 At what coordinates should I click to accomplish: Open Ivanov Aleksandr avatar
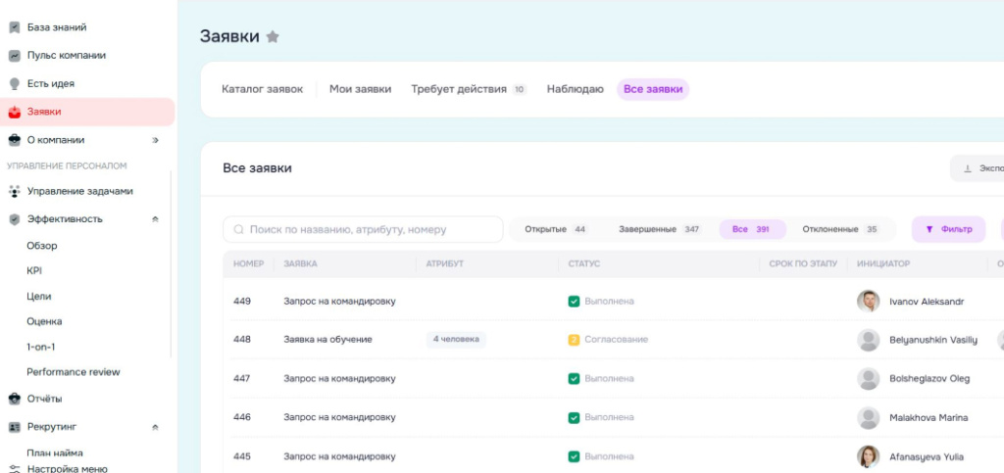(869, 301)
